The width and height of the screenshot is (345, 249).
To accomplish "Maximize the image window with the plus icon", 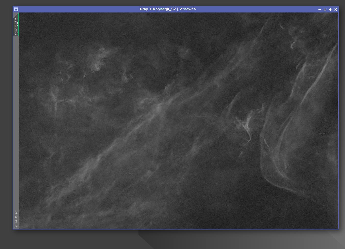I will tap(330, 9).
